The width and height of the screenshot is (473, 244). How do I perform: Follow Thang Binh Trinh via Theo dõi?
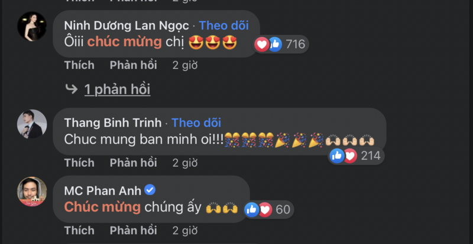196,123
